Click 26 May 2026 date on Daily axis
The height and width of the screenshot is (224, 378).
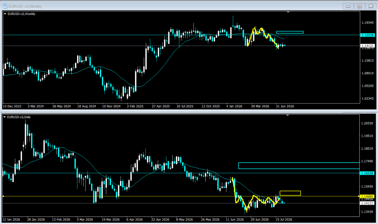(210, 220)
